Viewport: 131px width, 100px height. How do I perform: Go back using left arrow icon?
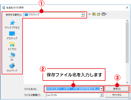tap(90, 14)
